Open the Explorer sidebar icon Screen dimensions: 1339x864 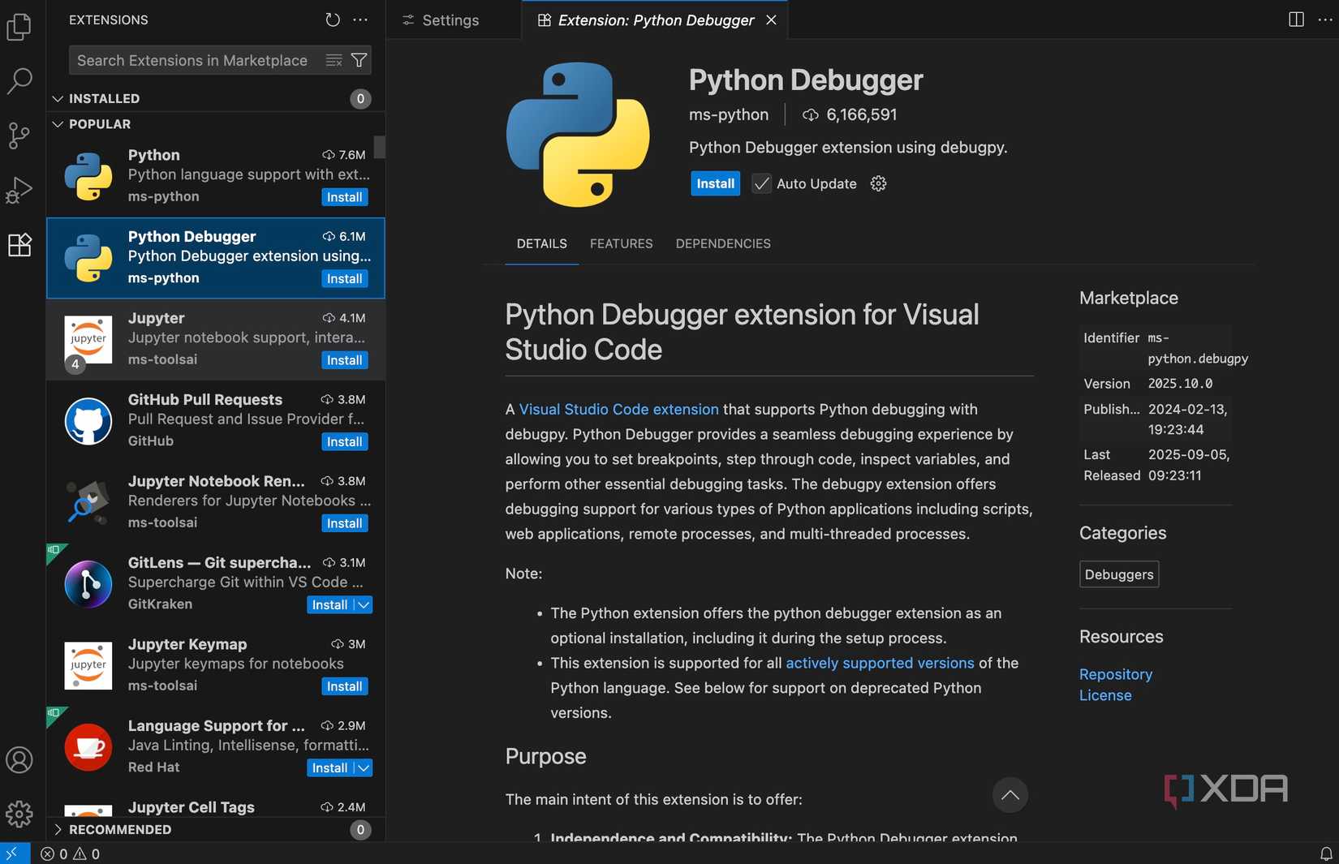point(19,27)
